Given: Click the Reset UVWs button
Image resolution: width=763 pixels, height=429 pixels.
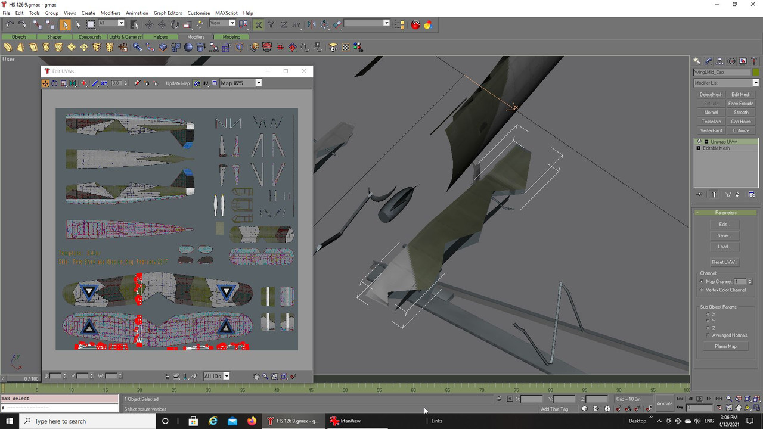Looking at the screenshot, I should click(x=725, y=262).
